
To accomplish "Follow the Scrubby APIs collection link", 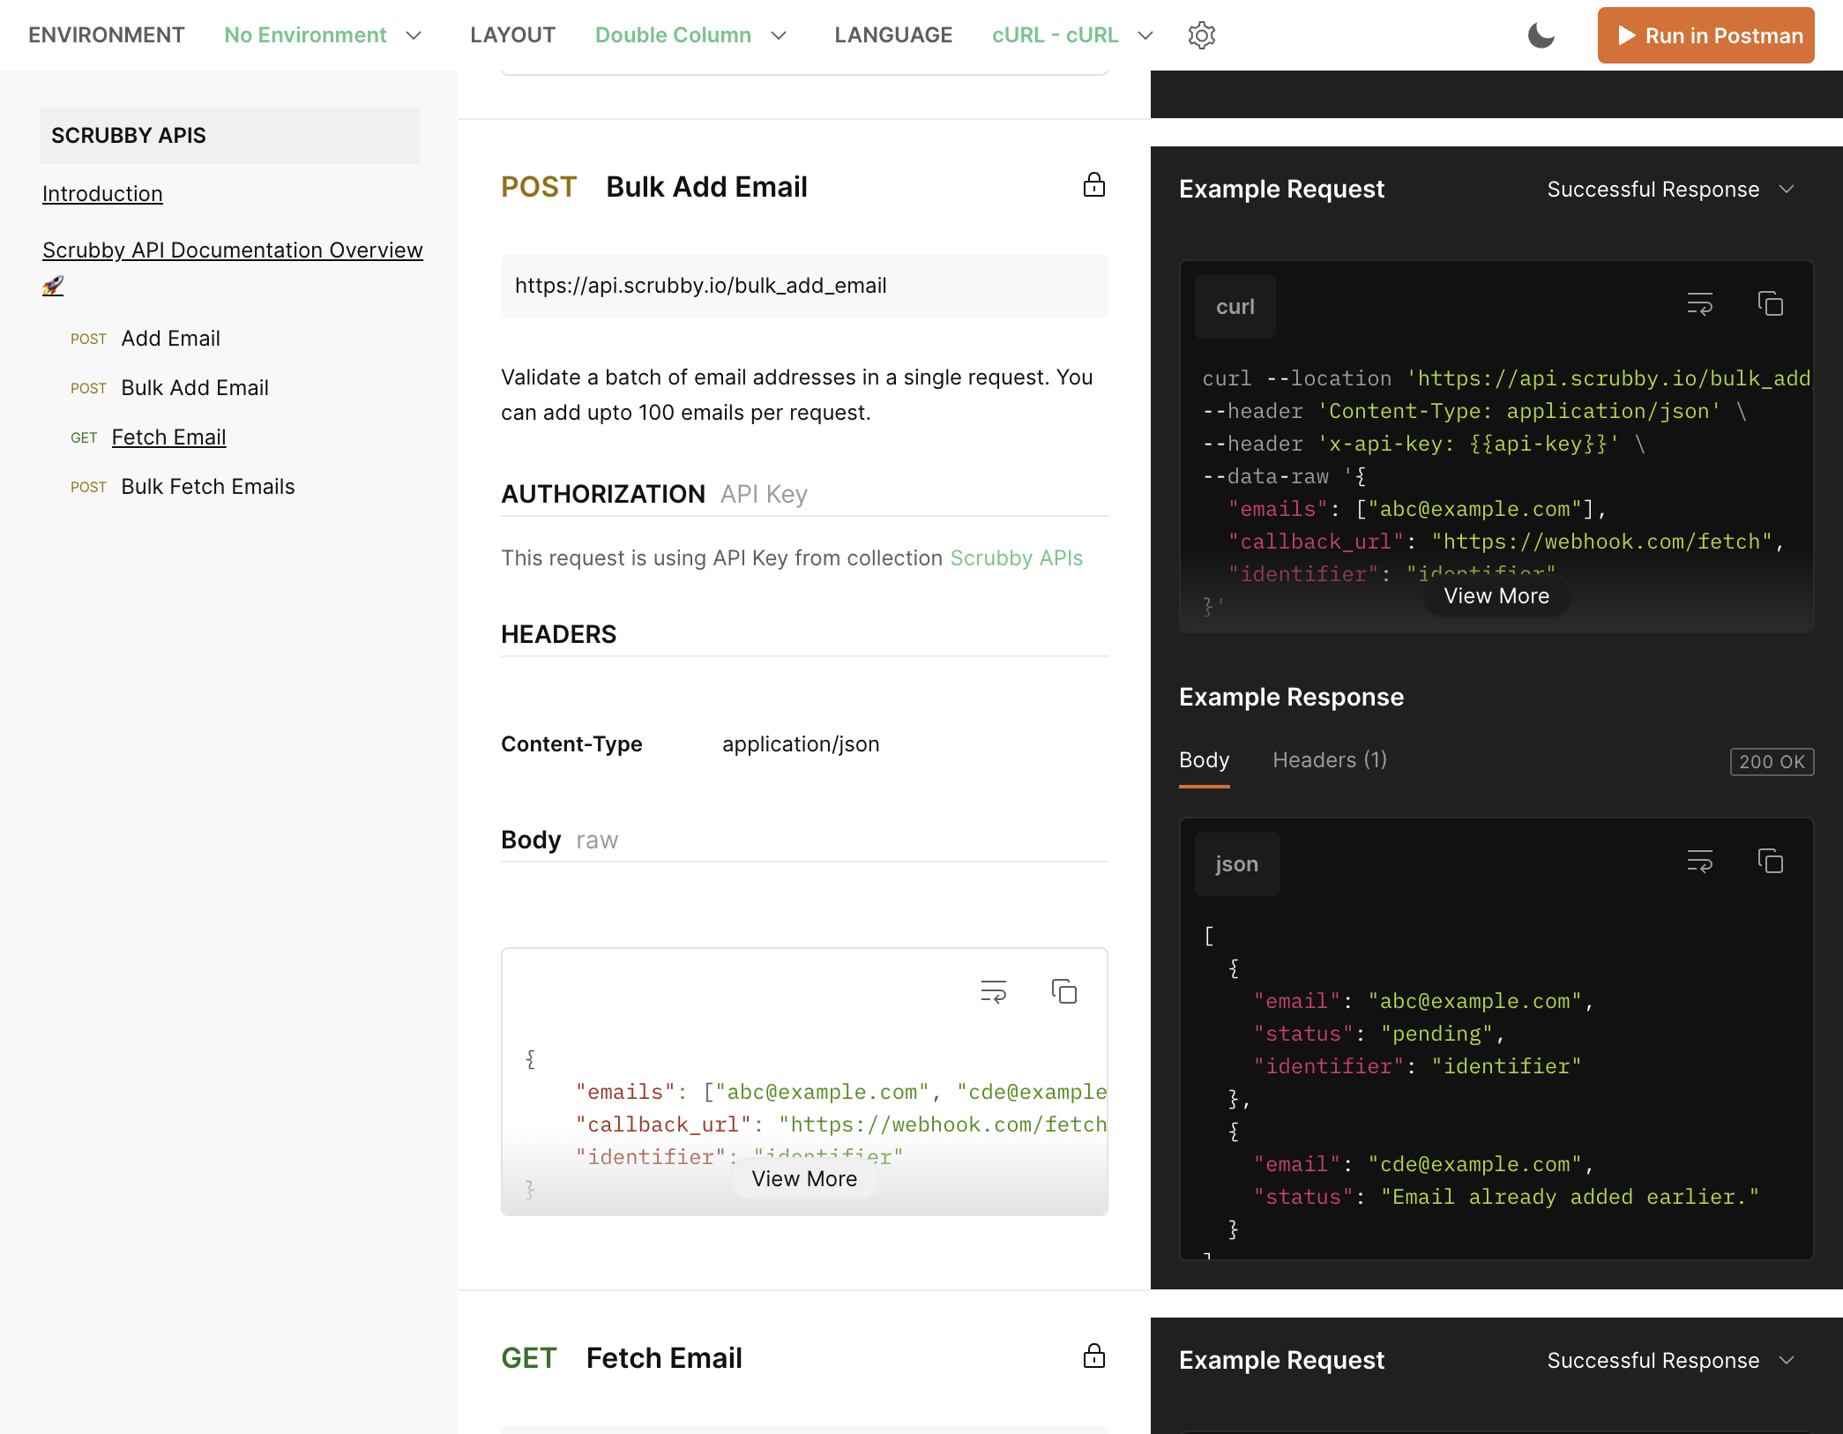I will (1016, 558).
